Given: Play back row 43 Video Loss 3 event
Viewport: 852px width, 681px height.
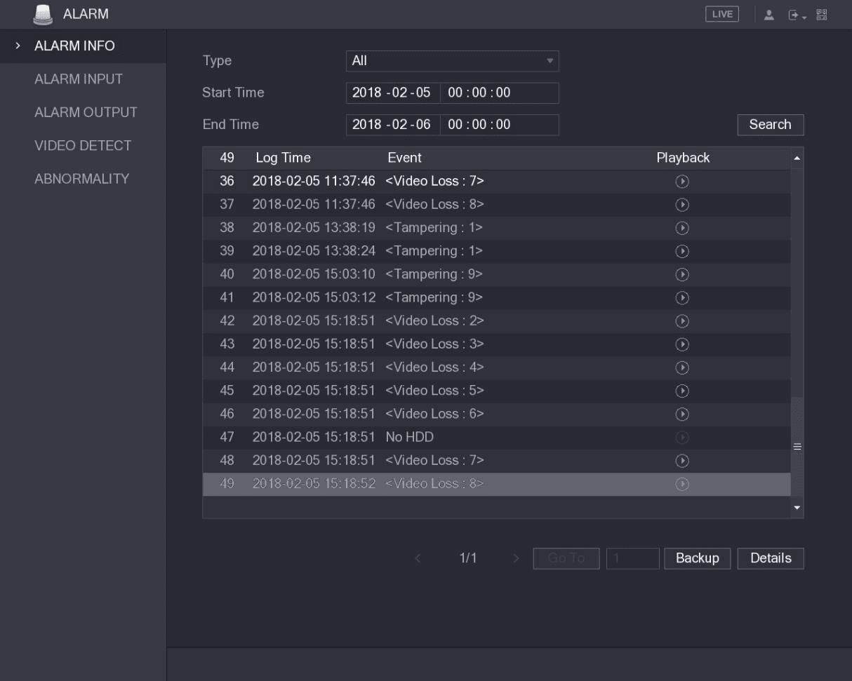Looking at the screenshot, I should click(x=681, y=344).
